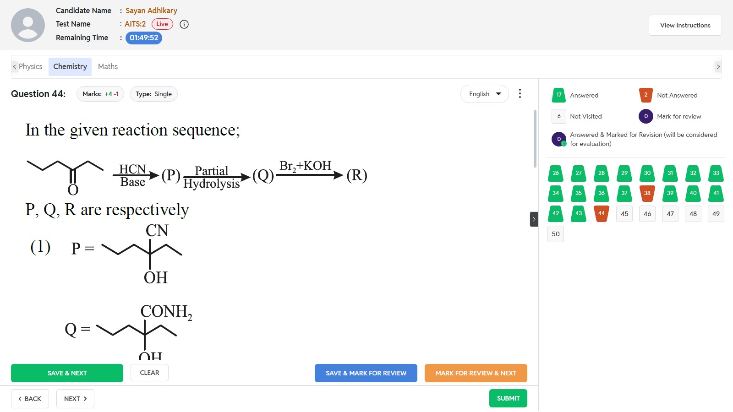733x412 pixels.
Task: Click the AITS:2 test name
Action: (x=135, y=24)
